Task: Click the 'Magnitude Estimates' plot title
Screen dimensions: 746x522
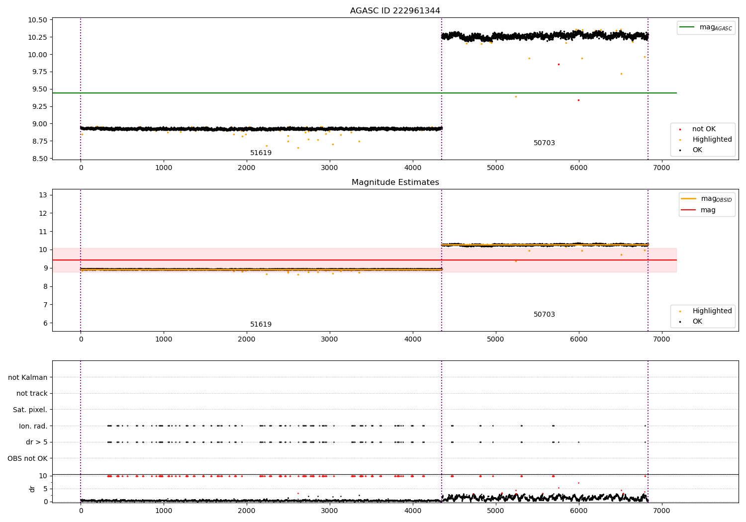Action: [x=395, y=182]
